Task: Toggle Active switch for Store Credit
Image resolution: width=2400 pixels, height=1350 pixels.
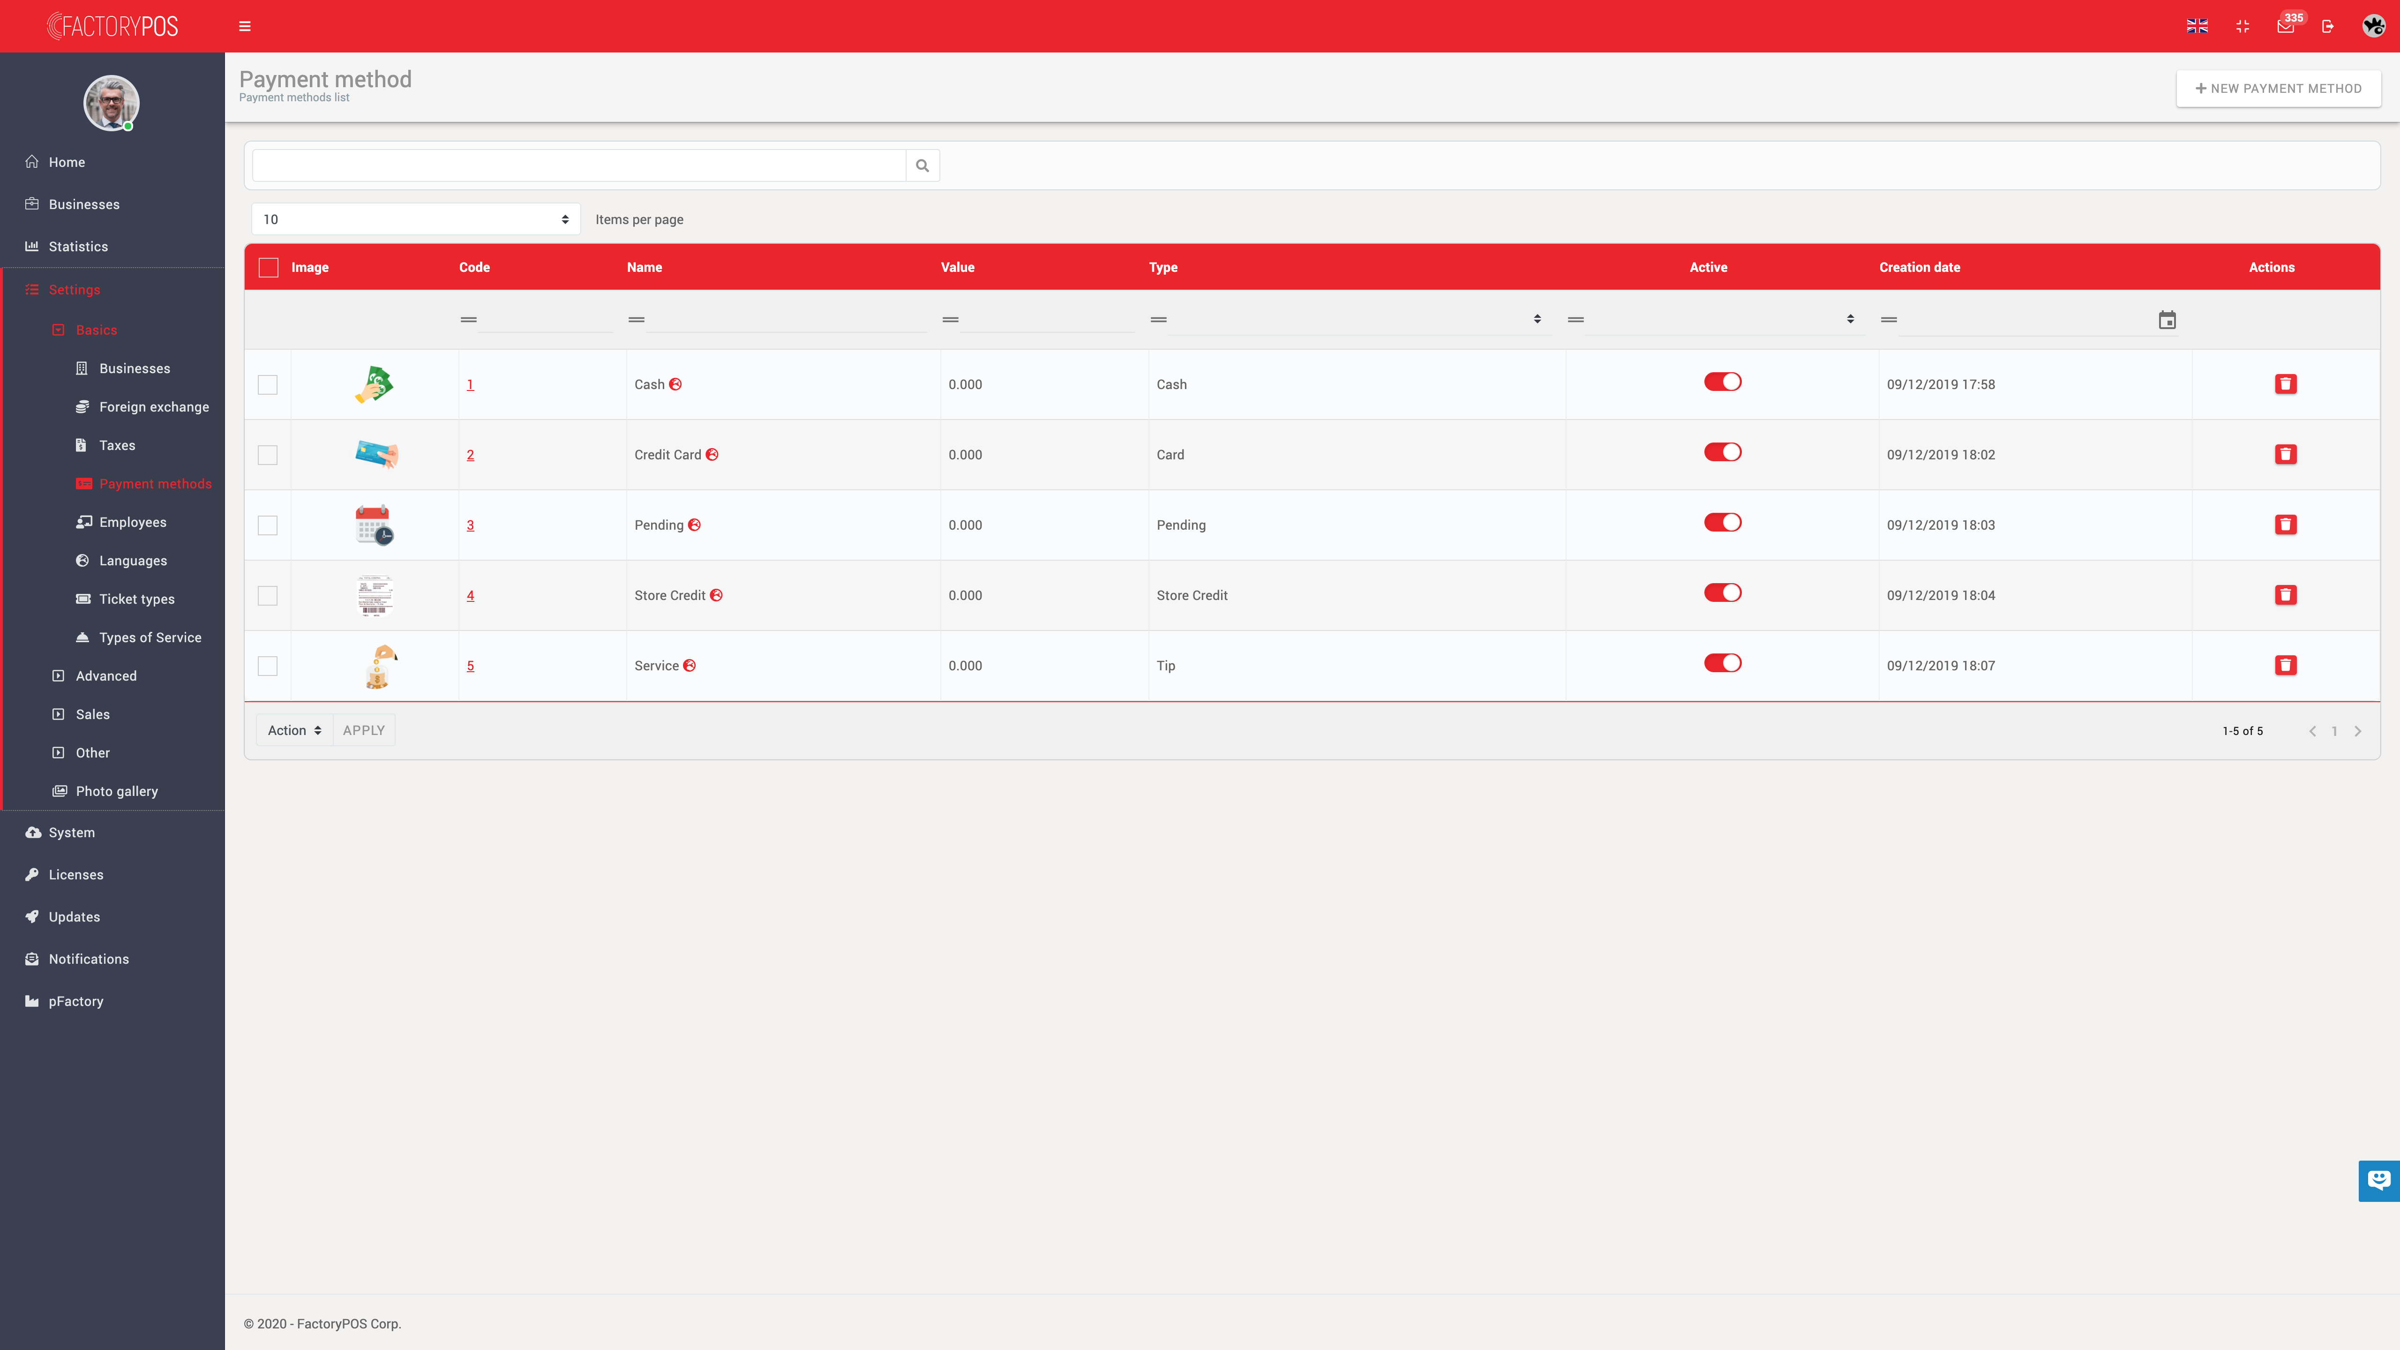Action: coord(1723,592)
